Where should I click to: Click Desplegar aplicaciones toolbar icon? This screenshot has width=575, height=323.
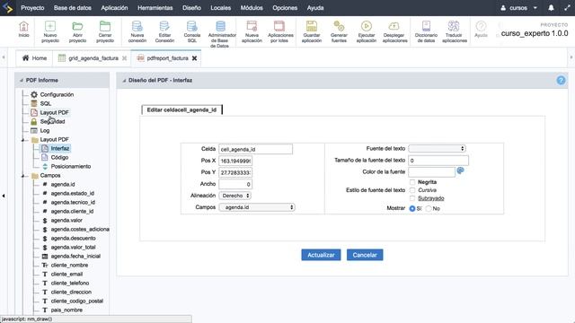[394, 31]
